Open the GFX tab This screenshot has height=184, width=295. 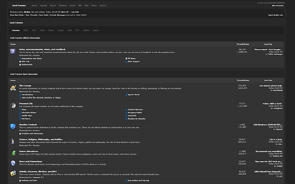click(77, 30)
